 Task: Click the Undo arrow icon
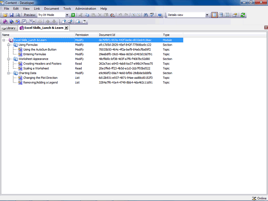[x=120, y=15]
